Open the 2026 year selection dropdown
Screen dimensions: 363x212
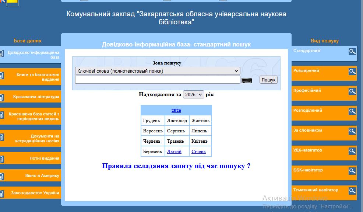point(193,95)
